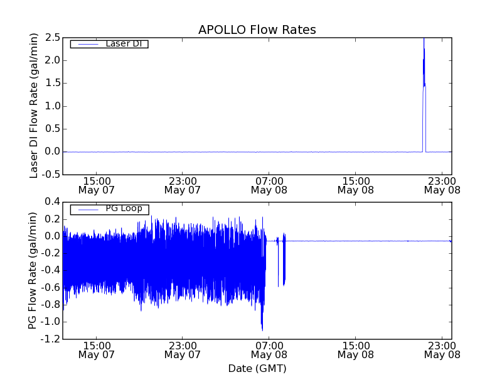Click the -1.2 tick on PG axis
502x377 pixels.
coord(51,339)
